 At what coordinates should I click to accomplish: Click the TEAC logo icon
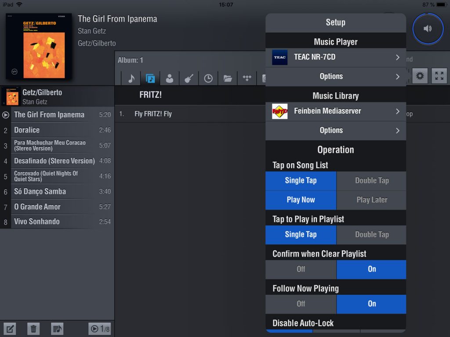point(279,57)
